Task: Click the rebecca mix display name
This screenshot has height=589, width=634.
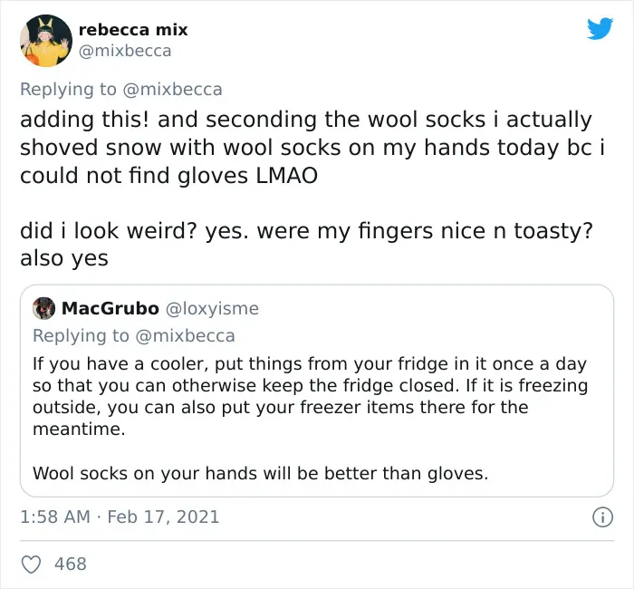Action: click(x=133, y=30)
